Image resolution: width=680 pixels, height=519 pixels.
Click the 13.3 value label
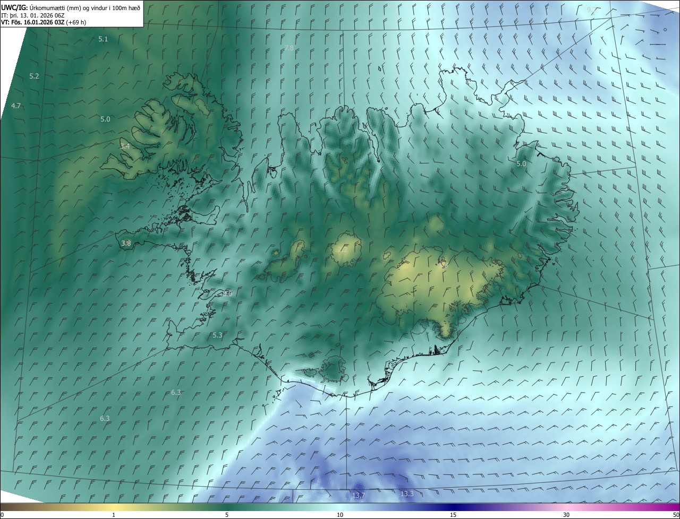[407, 494]
